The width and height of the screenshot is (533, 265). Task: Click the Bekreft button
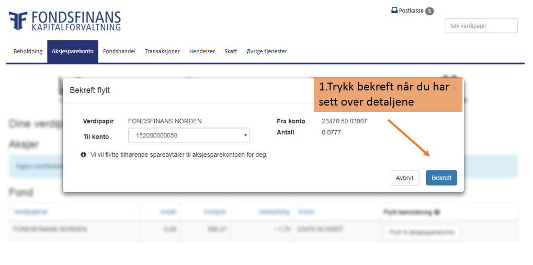(x=441, y=178)
